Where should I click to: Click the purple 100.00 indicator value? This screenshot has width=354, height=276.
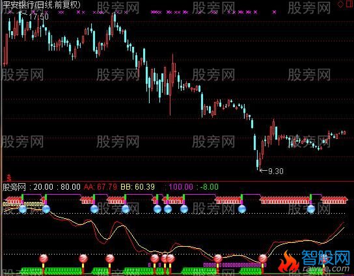(x=181, y=187)
